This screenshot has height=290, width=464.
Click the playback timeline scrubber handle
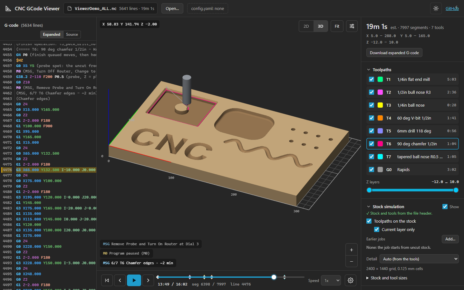tap(274, 277)
